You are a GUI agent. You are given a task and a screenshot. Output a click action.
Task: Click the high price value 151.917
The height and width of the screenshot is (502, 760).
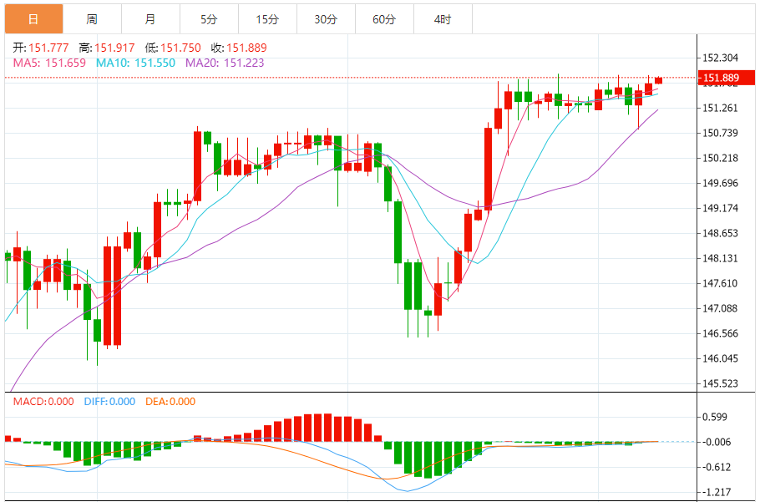114,48
